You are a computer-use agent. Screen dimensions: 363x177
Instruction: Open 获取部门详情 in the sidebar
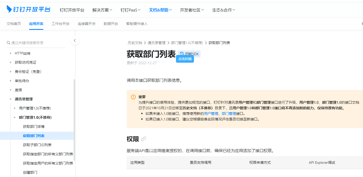pyautogui.click(x=34, y=127)
